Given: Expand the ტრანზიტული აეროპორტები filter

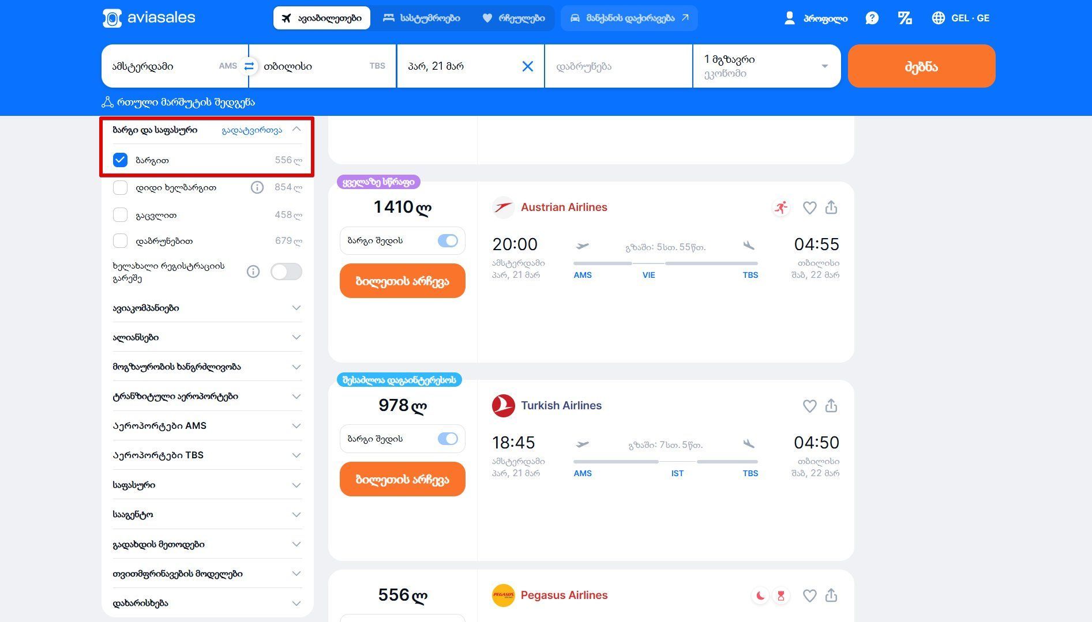Looking at the screenshot, I should (x=207, y=397).
